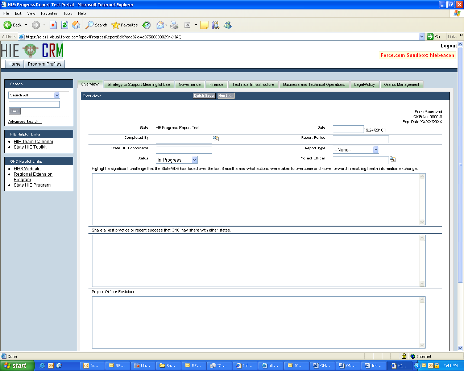Expand the address bar history dropdown arrow
Screen dimensions: 464x371
pos(422,37)
